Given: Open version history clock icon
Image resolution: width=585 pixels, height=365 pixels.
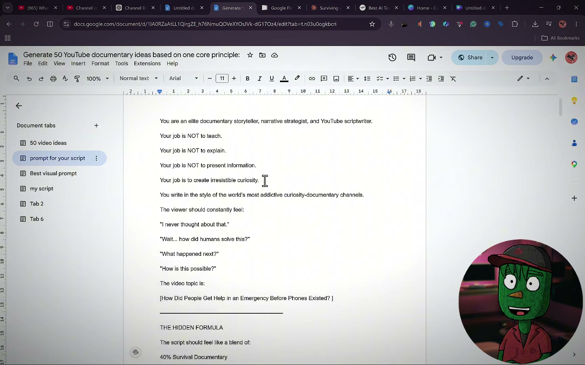Looking at the screenshot, I should pyautogui.click(x=392, y=57).
